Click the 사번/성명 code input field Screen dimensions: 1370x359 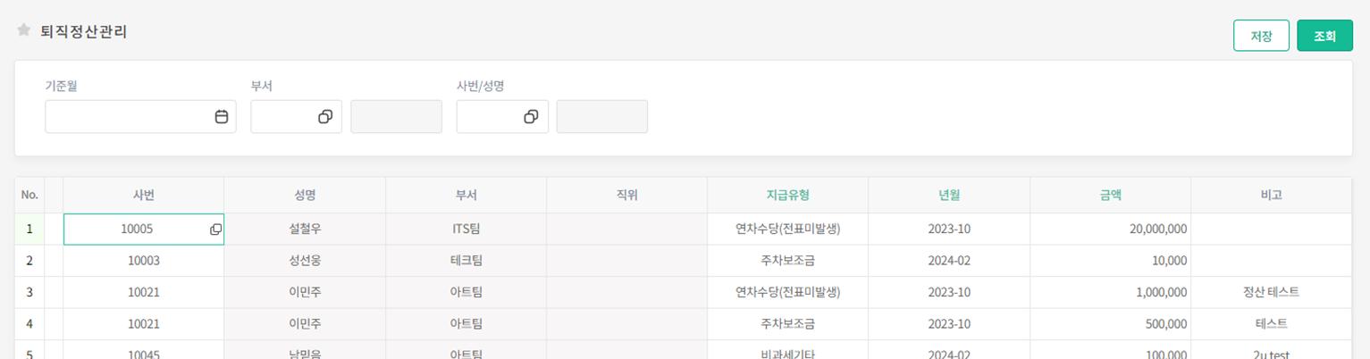489,117
